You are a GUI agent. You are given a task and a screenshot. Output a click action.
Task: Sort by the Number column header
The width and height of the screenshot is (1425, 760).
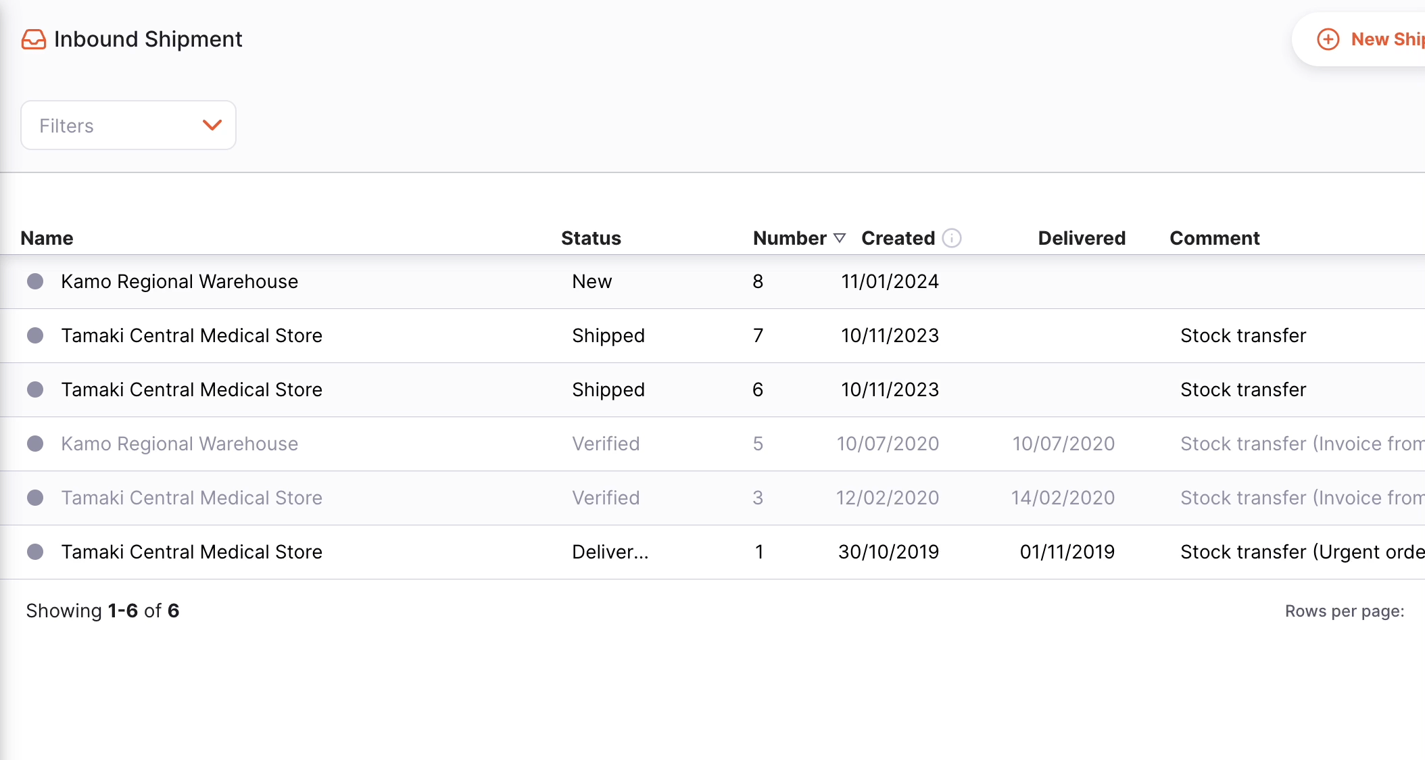[x=790, y=238]
